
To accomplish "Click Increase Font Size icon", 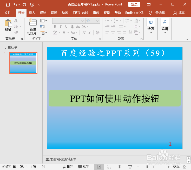I will click(x=84, y=33).
